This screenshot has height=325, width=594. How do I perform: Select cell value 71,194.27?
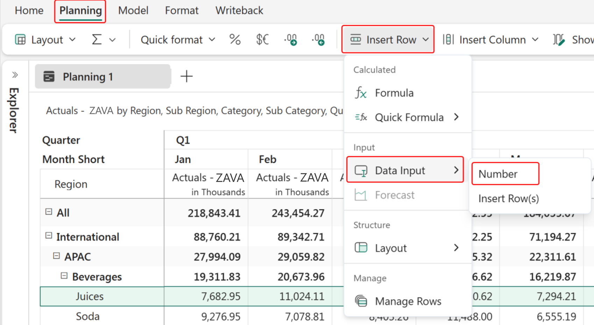click(552, 237)
